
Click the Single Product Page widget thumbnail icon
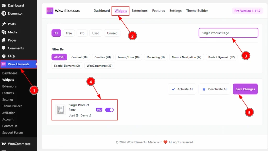point(60,110)
